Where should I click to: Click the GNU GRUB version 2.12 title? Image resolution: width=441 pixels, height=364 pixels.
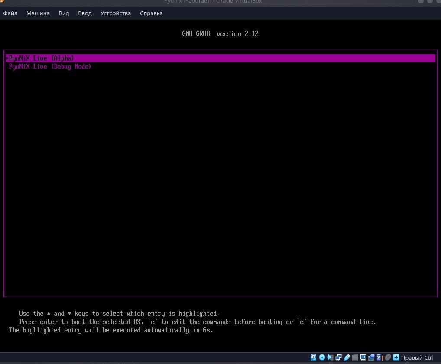click(220, 34)
